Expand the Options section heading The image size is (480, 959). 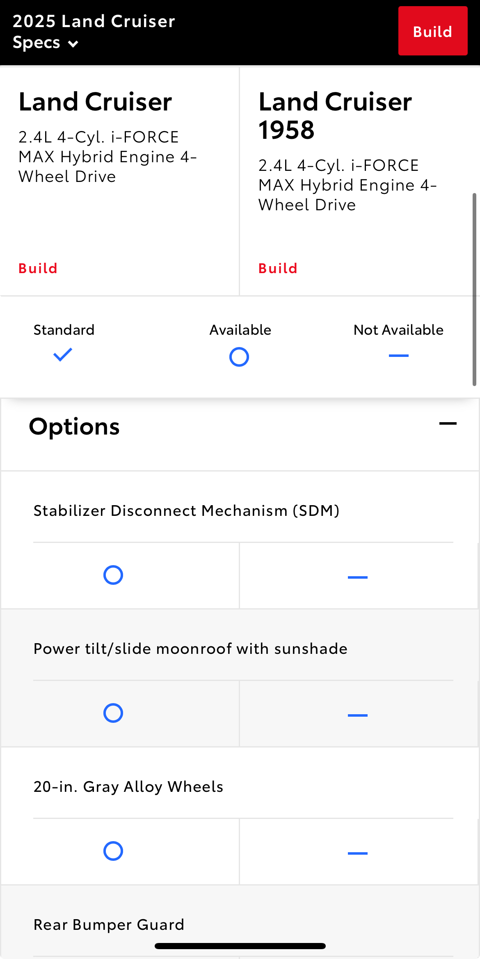click(74, 426)
